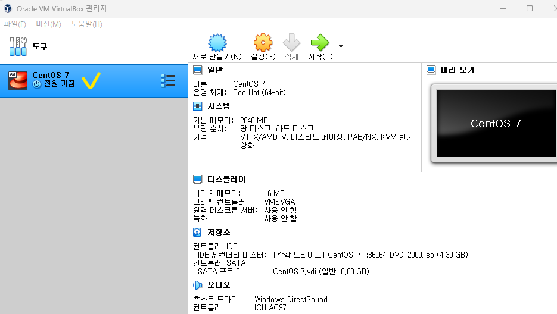Image resolution: width=557 pixels, height=314 pixels.
Task: Open Settings (설정) gear icon
Action: (x=263, y=43)
